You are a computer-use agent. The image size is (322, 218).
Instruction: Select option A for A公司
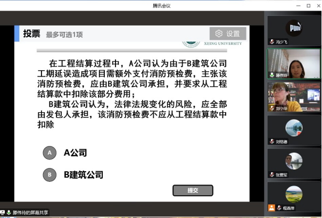pos(49,153)
